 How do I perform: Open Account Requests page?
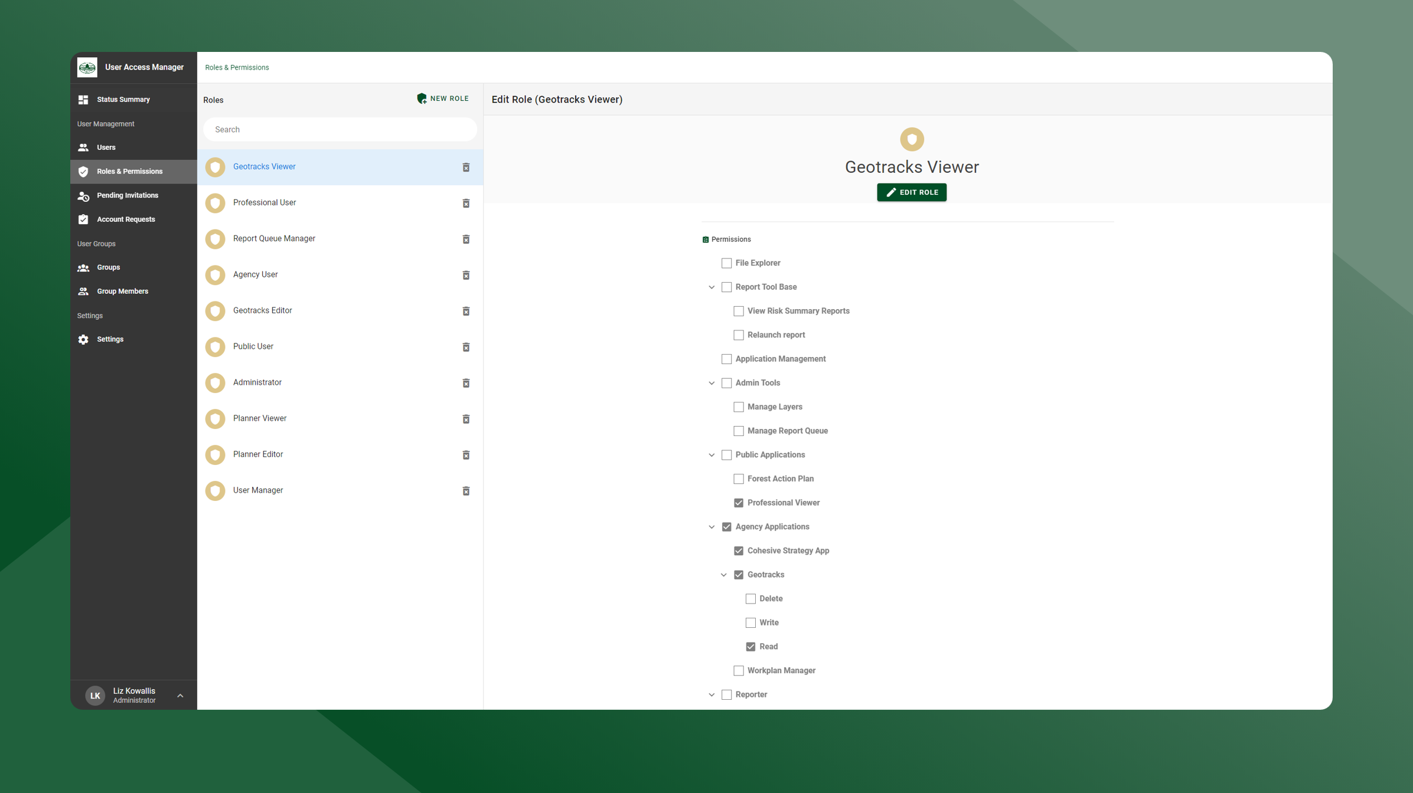click(133, 219)
